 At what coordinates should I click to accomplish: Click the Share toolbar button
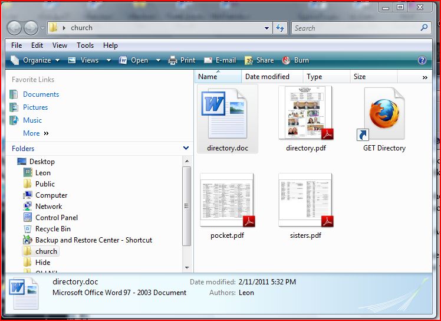[x=259, y=60]
